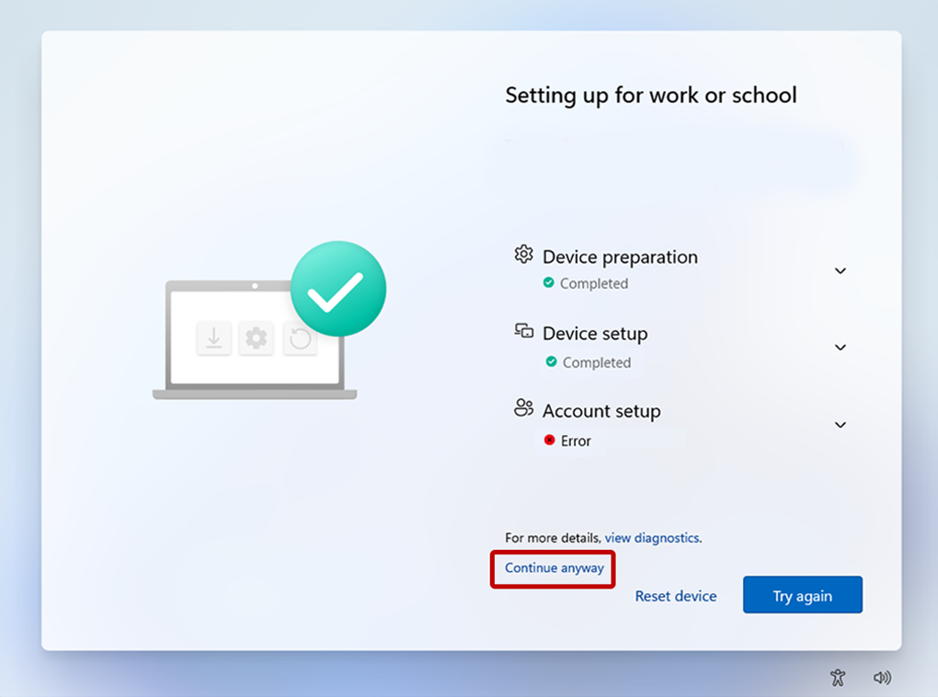The image size is (938, 697).
Task: Click the green Completed icon under Device setup
Action: pos(551,362)
